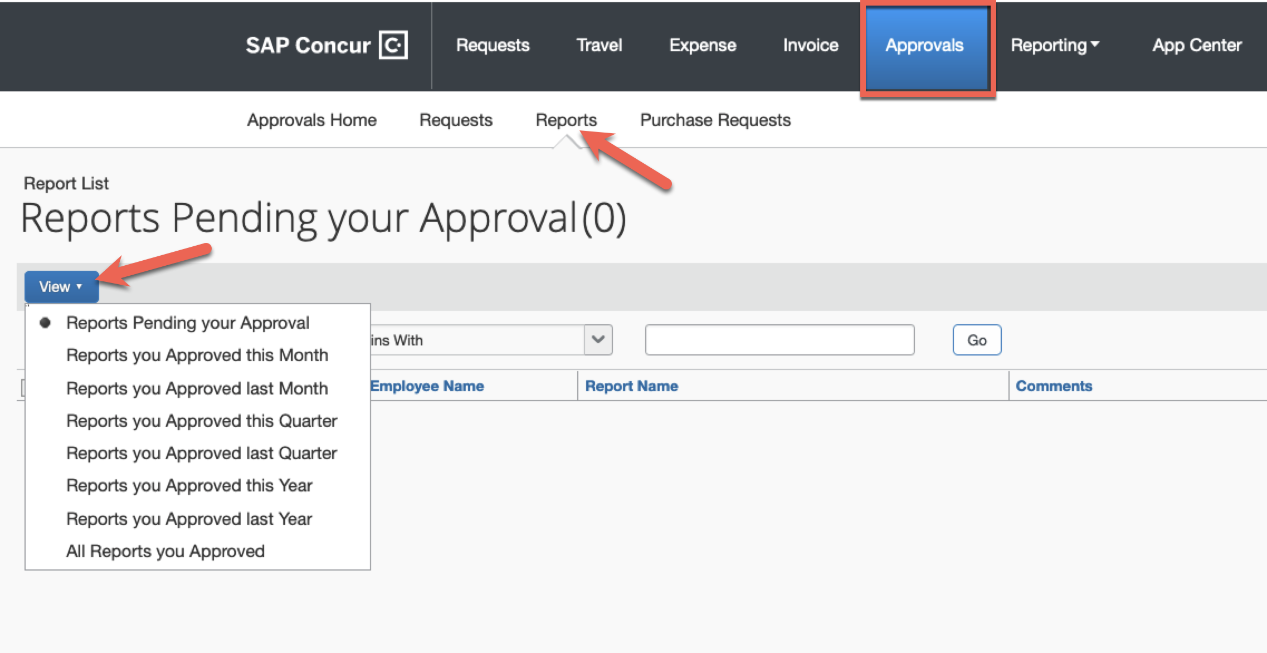Screen dimensions: 1267x653
Task: Open the Travel module
Action: tap(599, 45)
